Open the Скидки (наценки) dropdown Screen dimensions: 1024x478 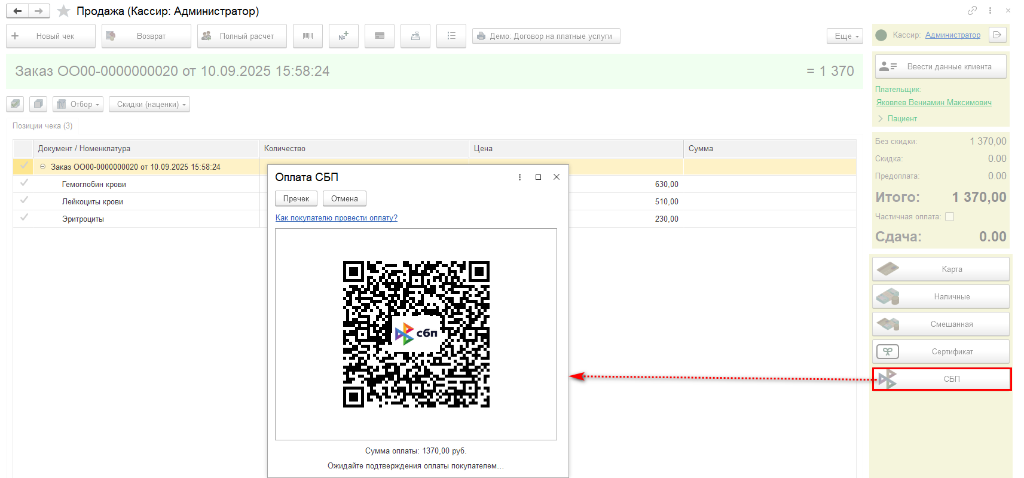click(149, 104)
